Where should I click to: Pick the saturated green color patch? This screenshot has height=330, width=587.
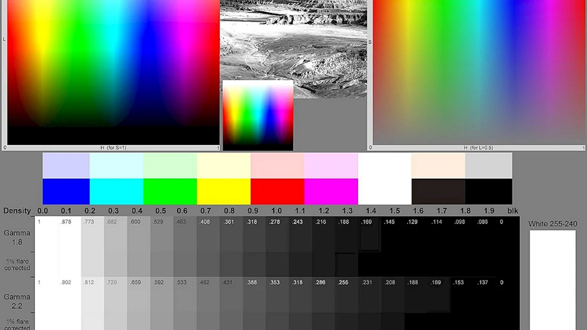(170, 191)
